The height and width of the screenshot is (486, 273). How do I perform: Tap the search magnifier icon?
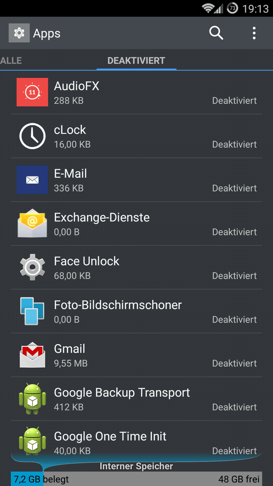click(216, 33)
